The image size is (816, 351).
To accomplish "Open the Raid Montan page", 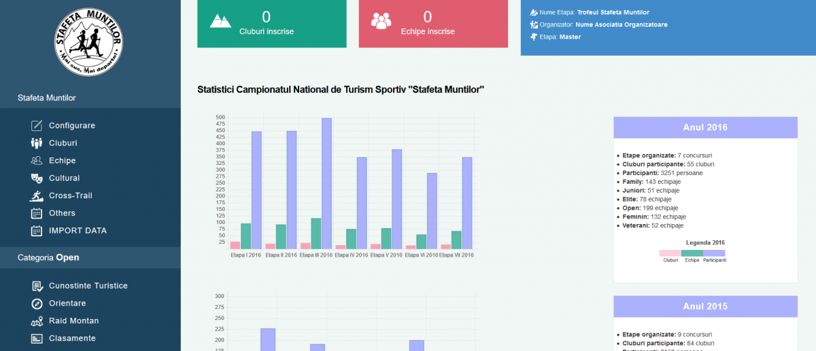I will point(74,321).
